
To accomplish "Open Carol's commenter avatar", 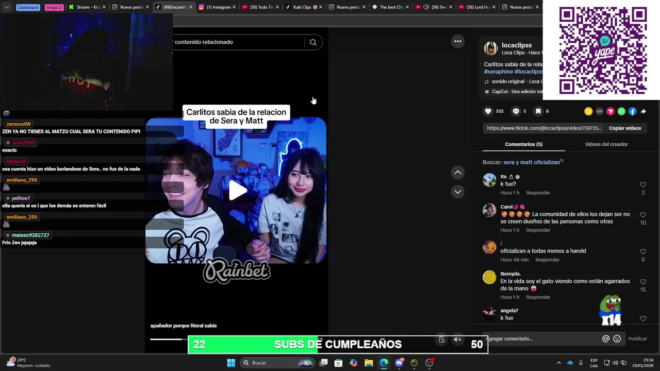I will pyautogui.click(x=489, y=210).
